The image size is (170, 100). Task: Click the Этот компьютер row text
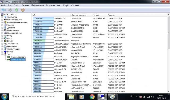point(61,41)
